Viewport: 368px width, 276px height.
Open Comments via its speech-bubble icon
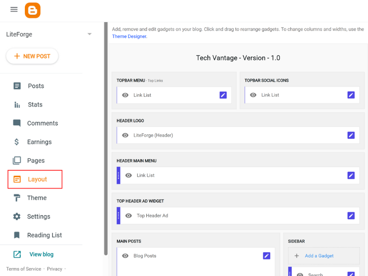[x=18, y=123]
